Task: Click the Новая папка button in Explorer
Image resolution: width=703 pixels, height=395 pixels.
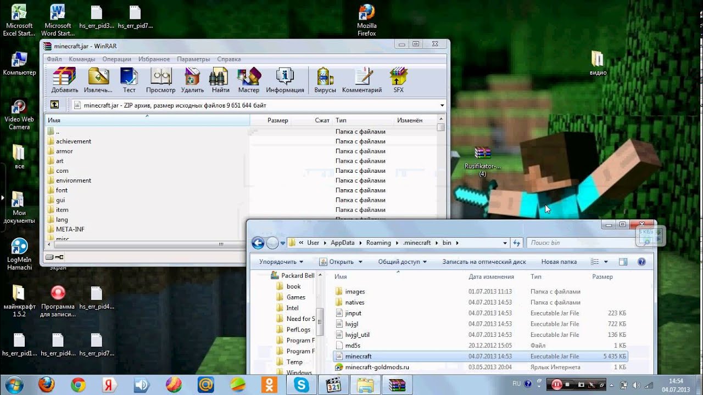Action: [x=559, y=262]
